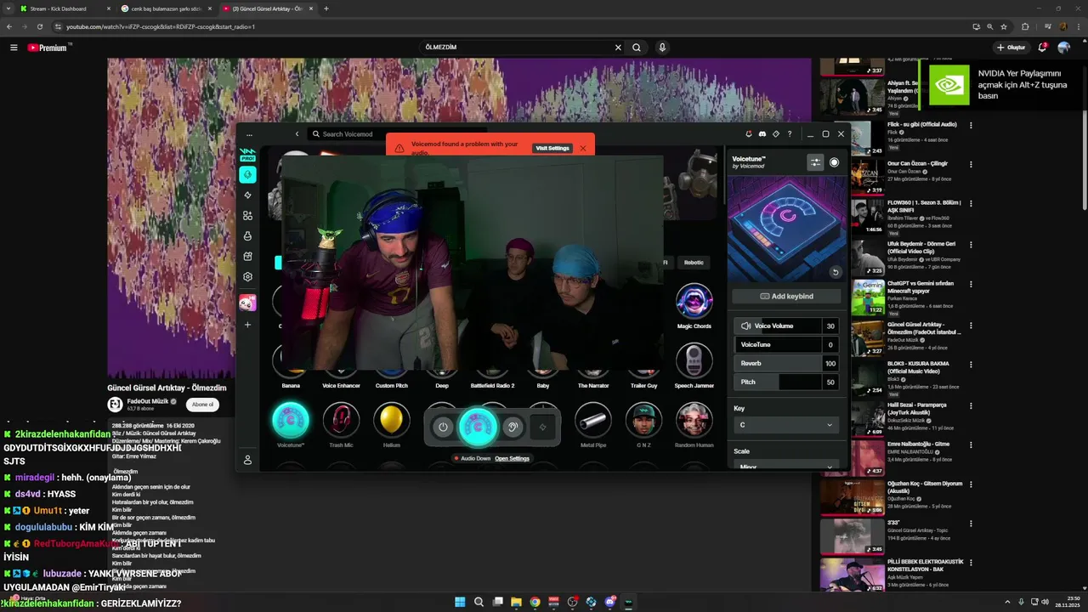The image size is (1088, 612).
Task: Toggle voice changer power button
Action: point(443,427)
